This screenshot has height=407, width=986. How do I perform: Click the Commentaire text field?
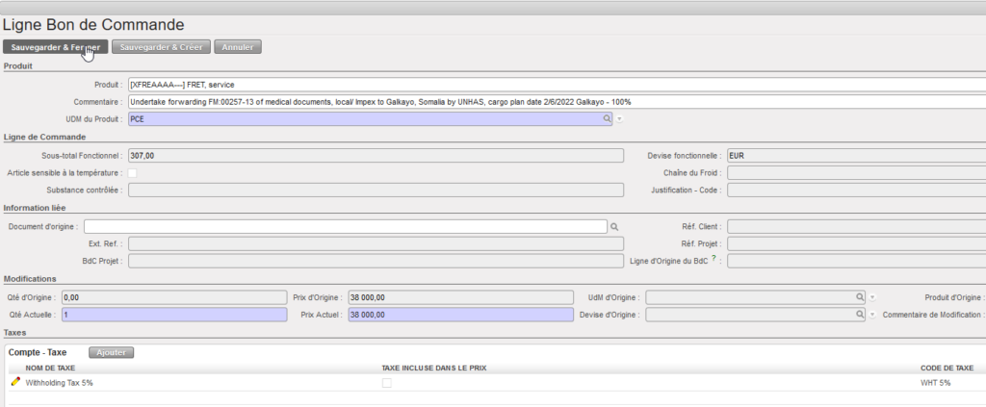555,102
